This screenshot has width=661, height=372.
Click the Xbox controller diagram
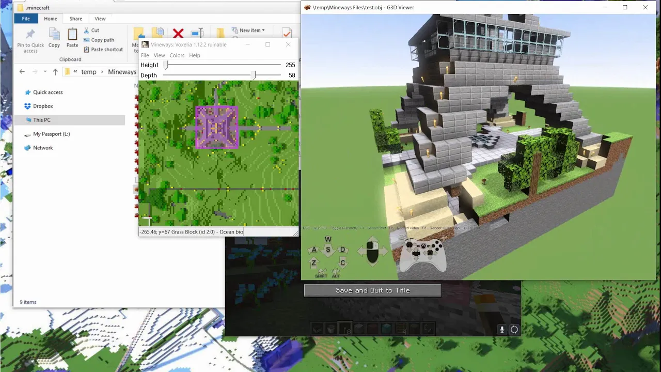click(x=423, y=255)
